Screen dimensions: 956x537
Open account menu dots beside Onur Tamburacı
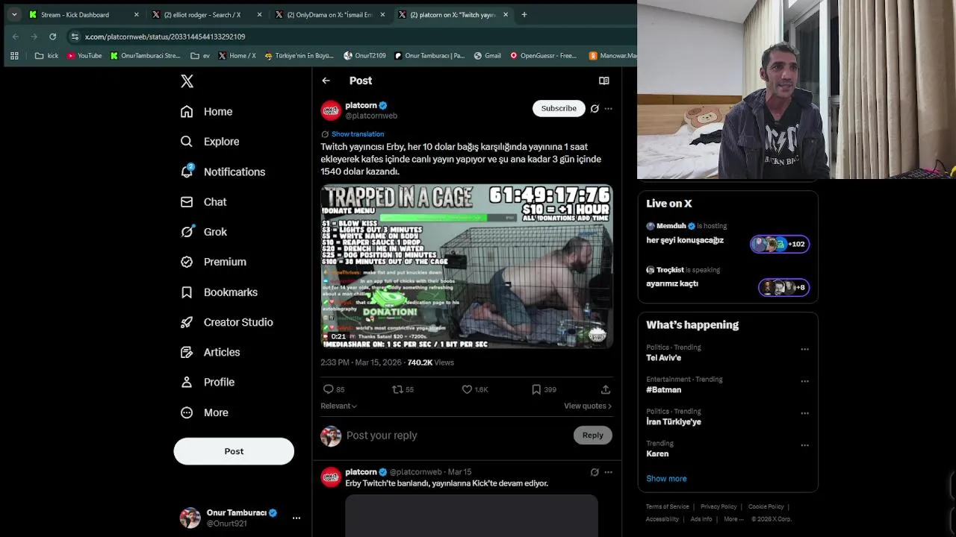point(297,518)
